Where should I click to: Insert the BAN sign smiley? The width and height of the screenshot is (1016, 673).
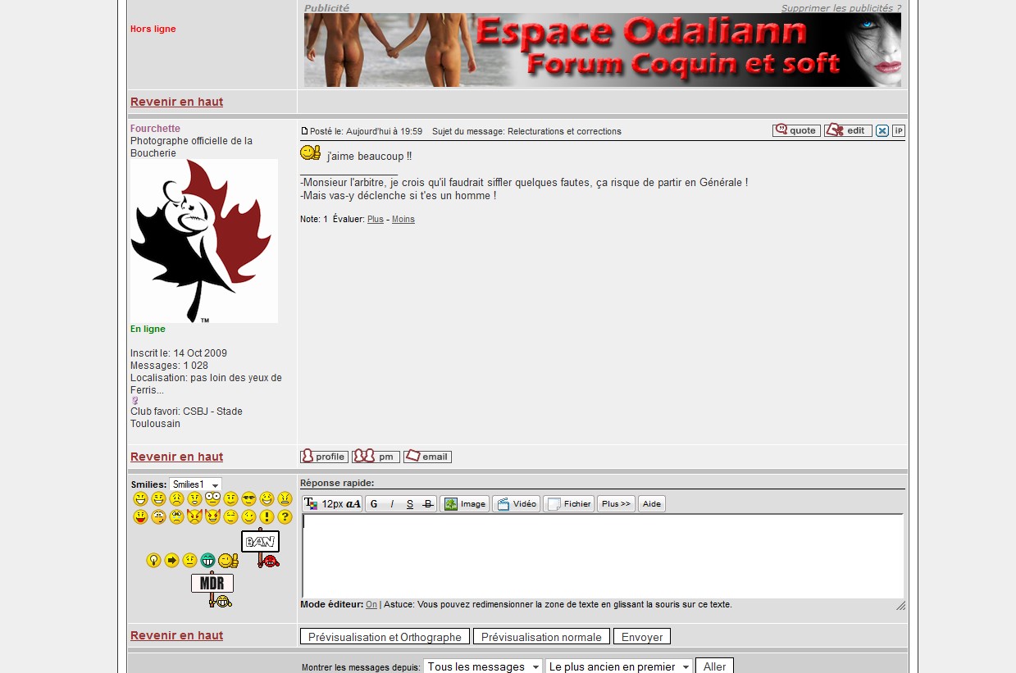261,548
